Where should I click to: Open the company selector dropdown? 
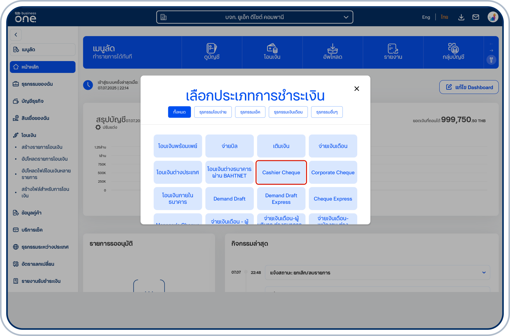[x=254, y=17]
